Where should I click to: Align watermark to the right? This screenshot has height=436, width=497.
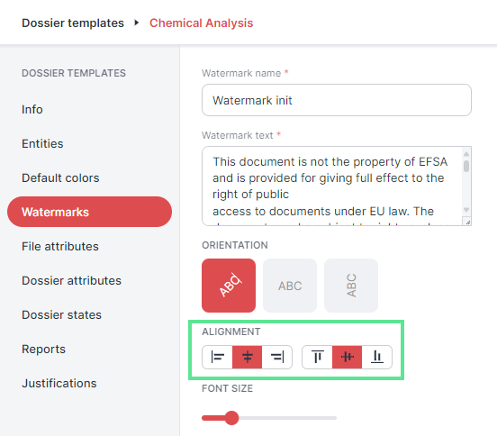(x=277, y=357)
